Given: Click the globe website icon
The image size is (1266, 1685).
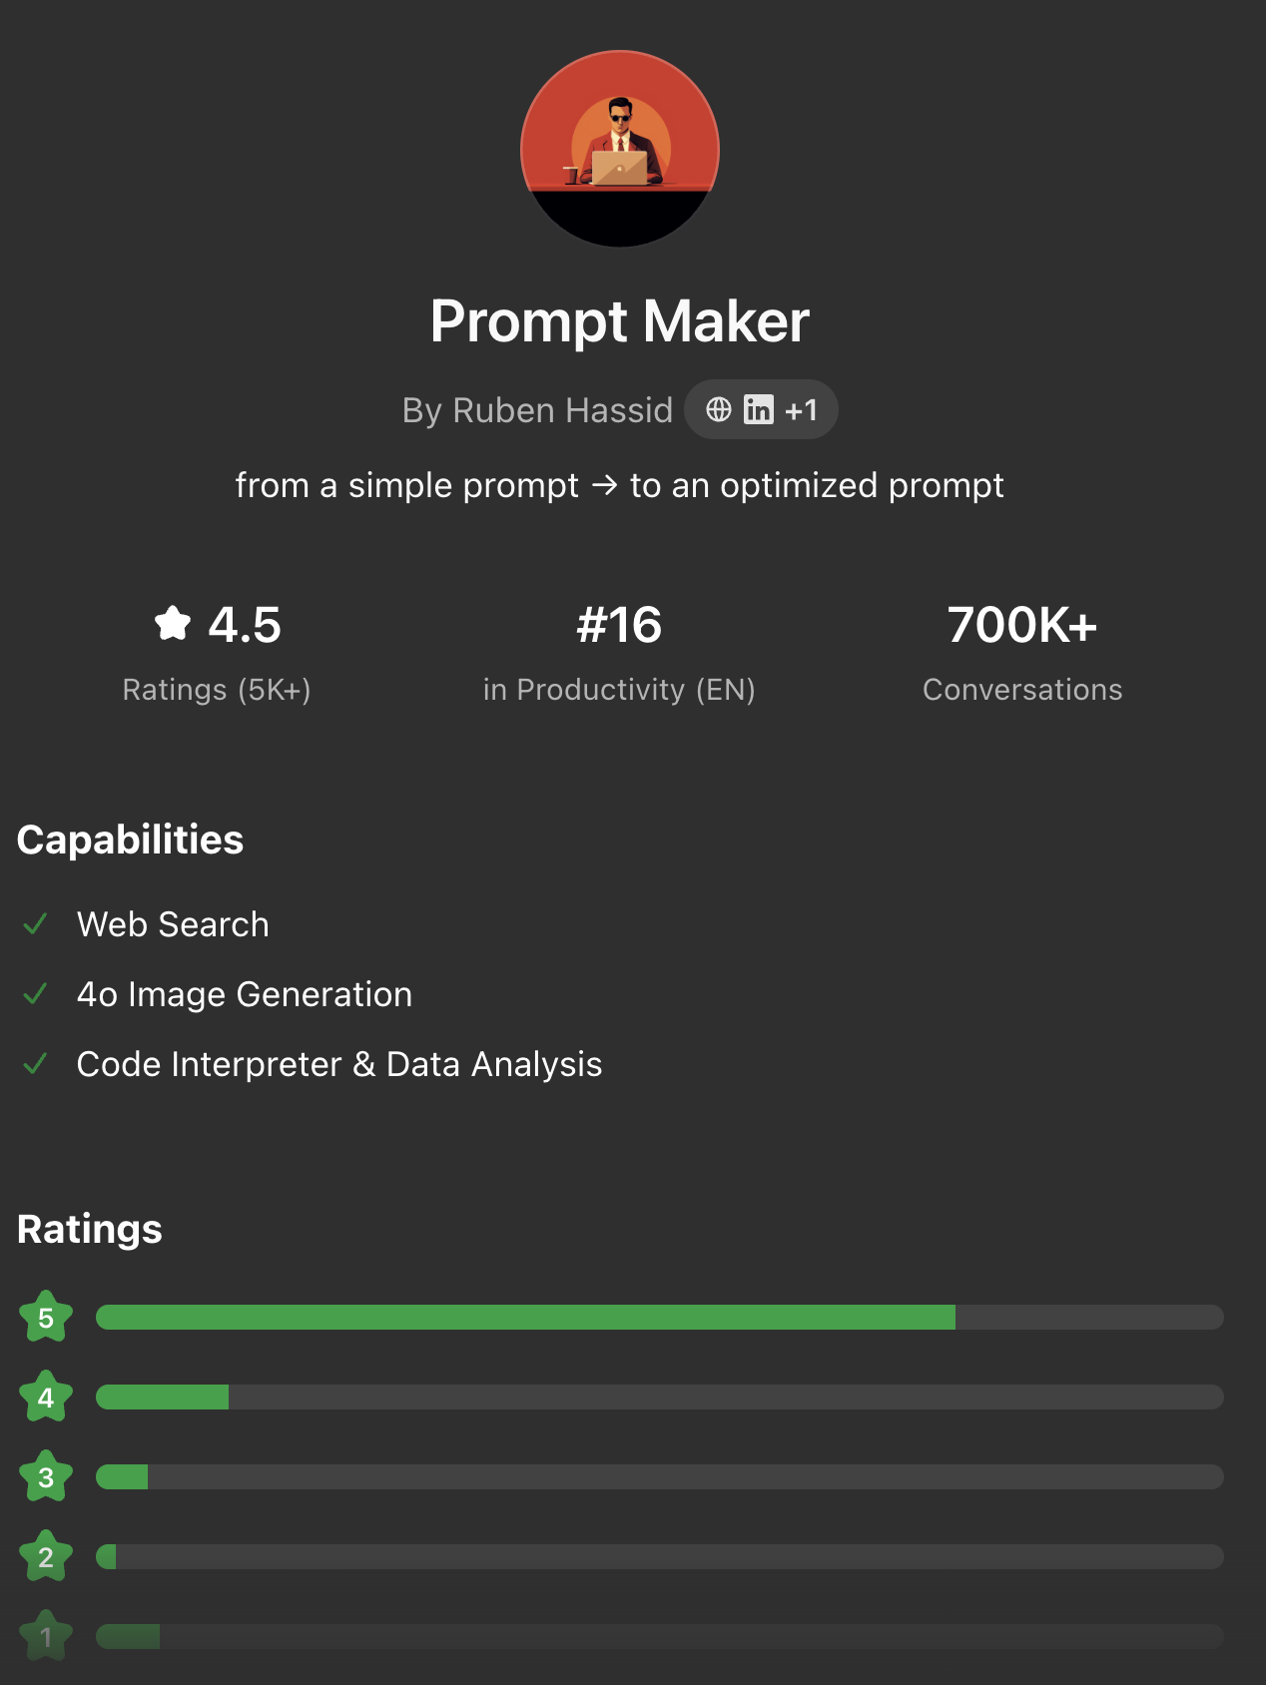Looking at the screenshot, I should (721, 409).
